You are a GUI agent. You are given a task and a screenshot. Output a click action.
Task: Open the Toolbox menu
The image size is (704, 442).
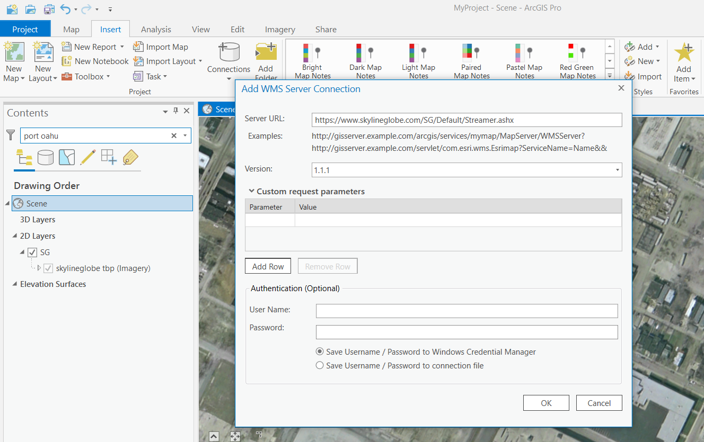click(86, 76)
